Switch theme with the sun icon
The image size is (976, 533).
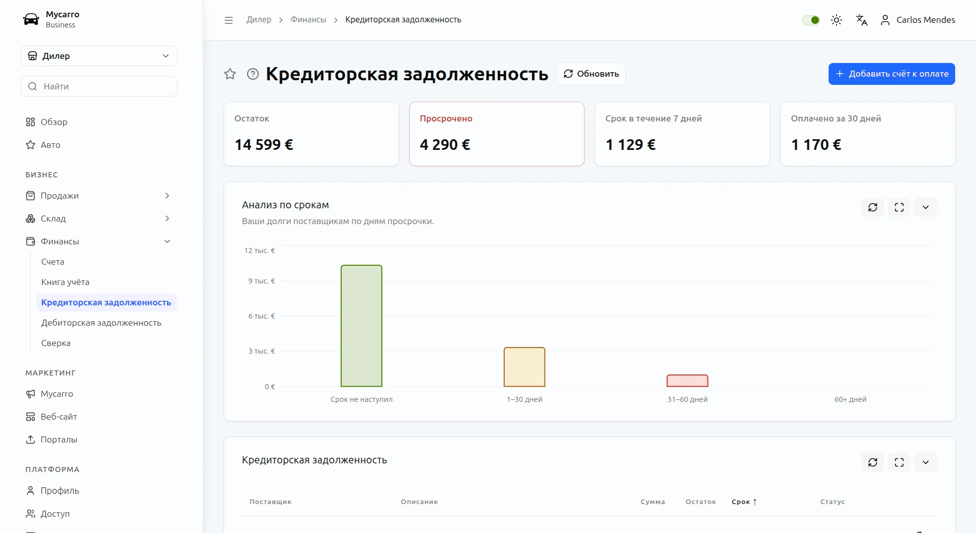(x=836, y=20)
